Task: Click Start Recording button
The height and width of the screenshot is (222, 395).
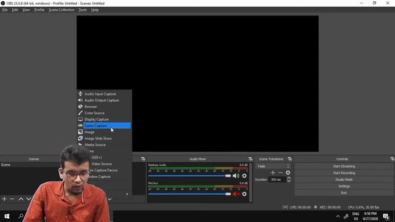Action: [344, 173]
